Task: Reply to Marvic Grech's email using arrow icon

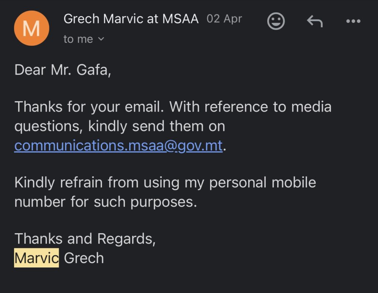Action: coord(315,21)
